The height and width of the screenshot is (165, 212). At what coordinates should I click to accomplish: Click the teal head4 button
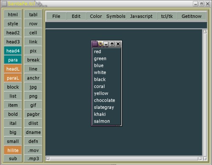(13, 51)
